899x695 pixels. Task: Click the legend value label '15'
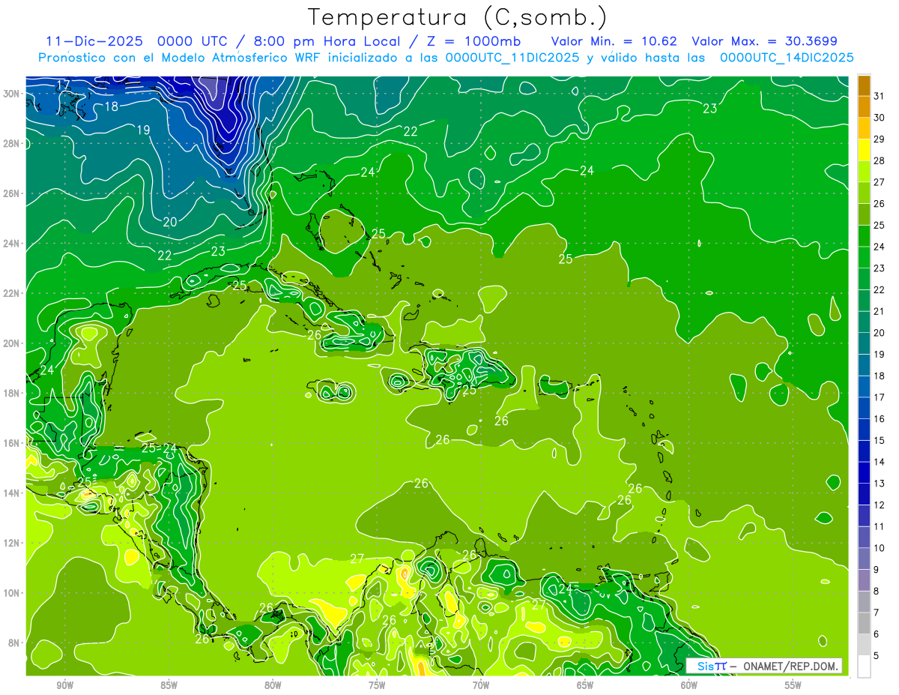[880, 441]
